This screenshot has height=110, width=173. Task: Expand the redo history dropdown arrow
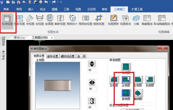pos(58,2)
